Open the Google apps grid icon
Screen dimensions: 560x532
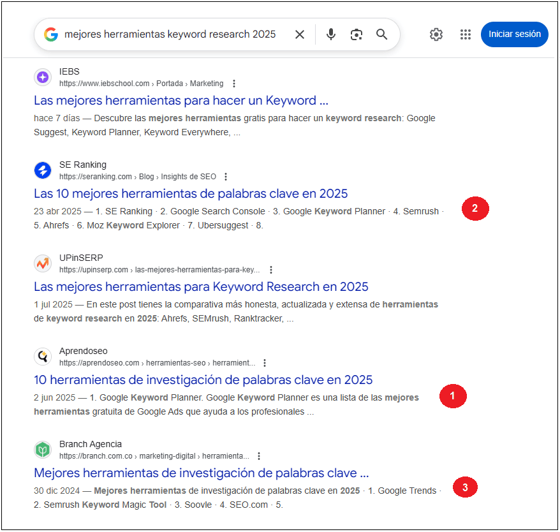pyautogui.click(x=466, y=34)
